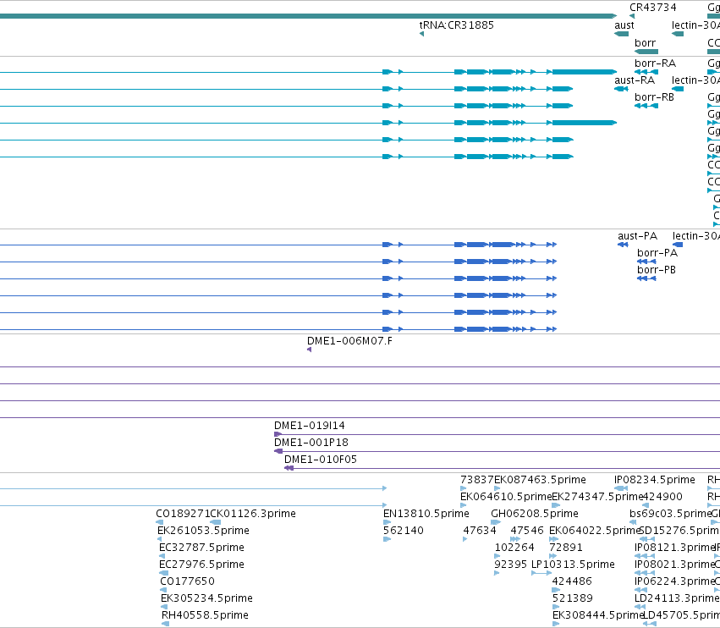
Task: Select the aust-PA protein label
Action: (637, 235)
